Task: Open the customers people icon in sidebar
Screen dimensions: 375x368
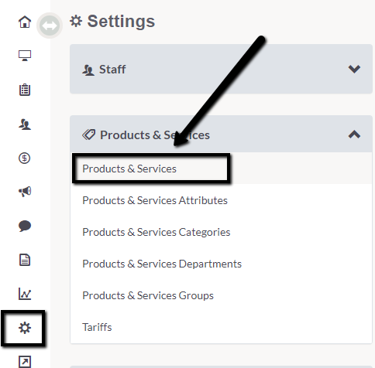Action: [25, 124]
